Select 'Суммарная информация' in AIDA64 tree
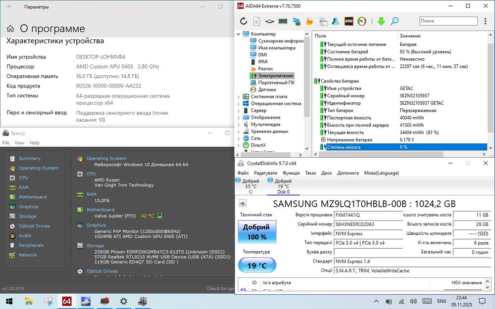Viewport: 495px width, 309px height. click(277, 41)
